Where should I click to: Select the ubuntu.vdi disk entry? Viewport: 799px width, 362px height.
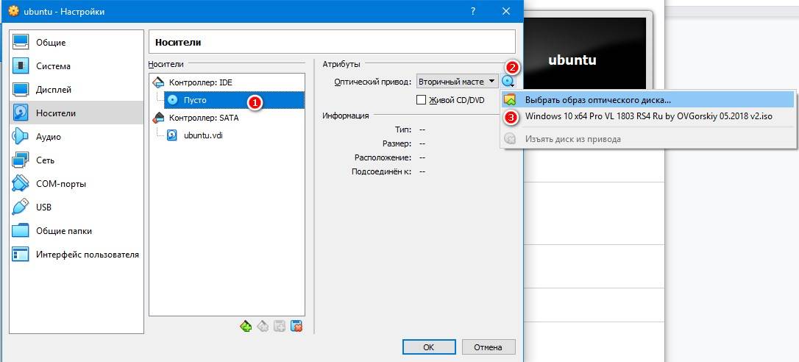point(204,135)
